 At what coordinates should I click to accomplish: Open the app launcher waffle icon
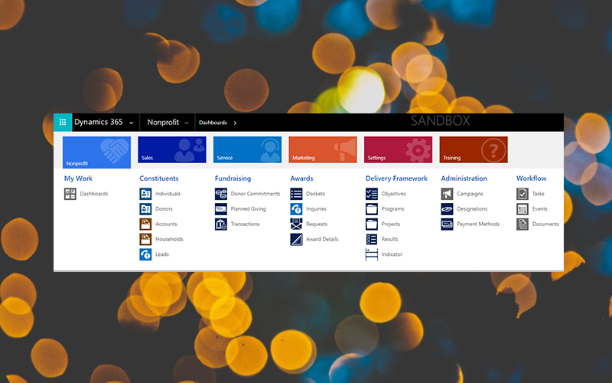(63, 123)
